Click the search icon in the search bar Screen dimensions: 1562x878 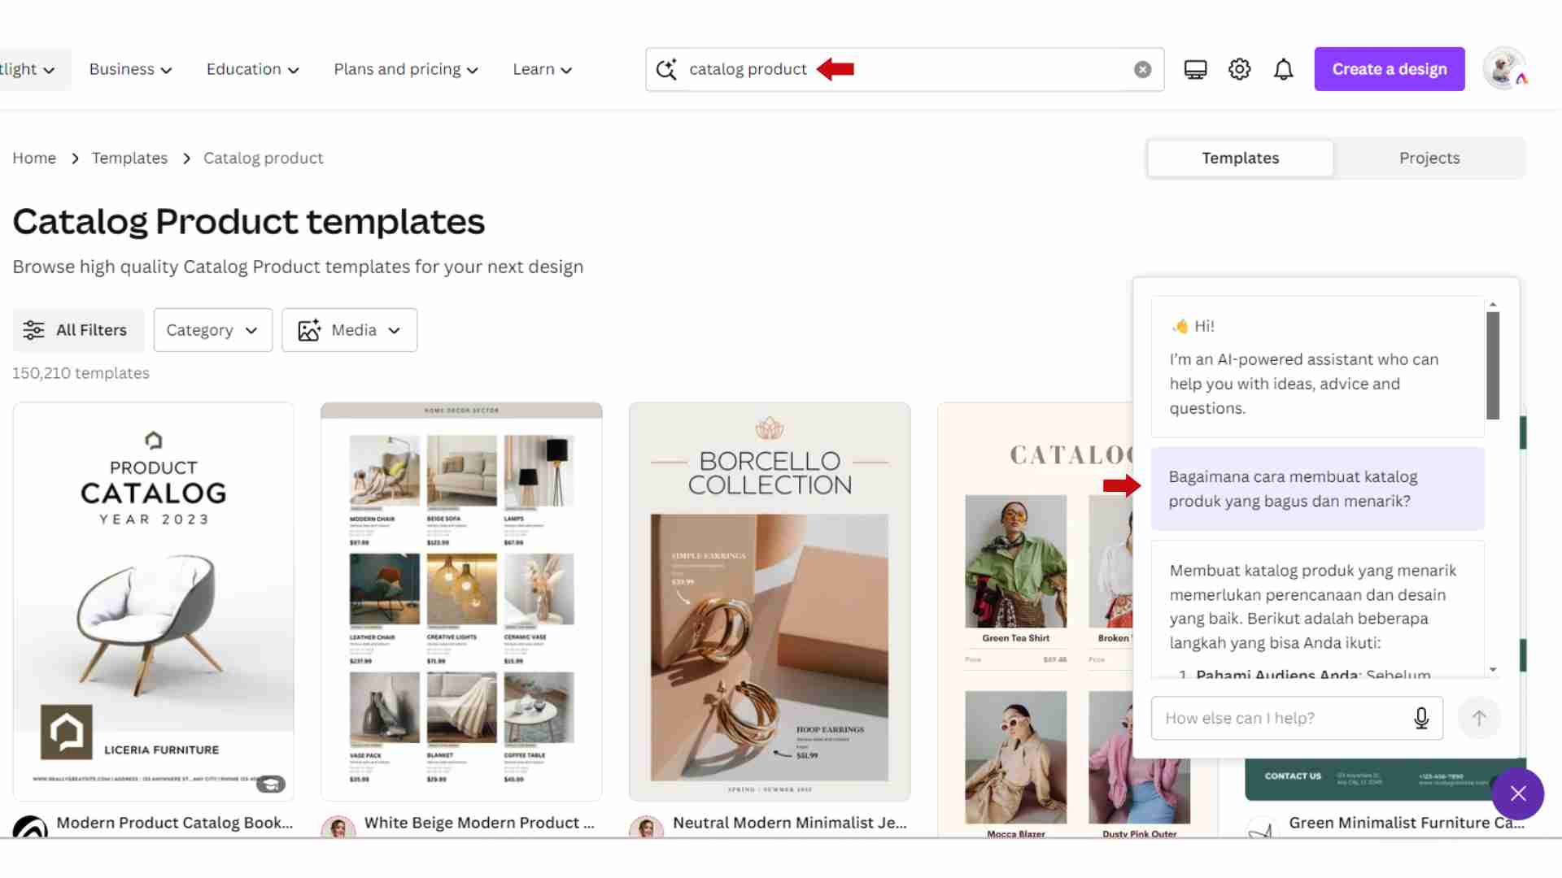666,68
